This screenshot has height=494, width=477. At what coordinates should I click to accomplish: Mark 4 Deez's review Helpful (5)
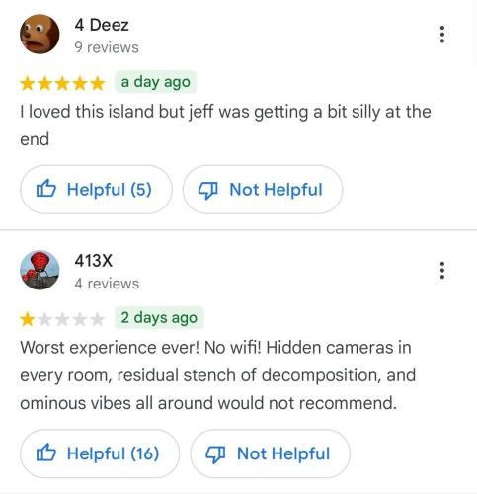click(x=96, y=190)
